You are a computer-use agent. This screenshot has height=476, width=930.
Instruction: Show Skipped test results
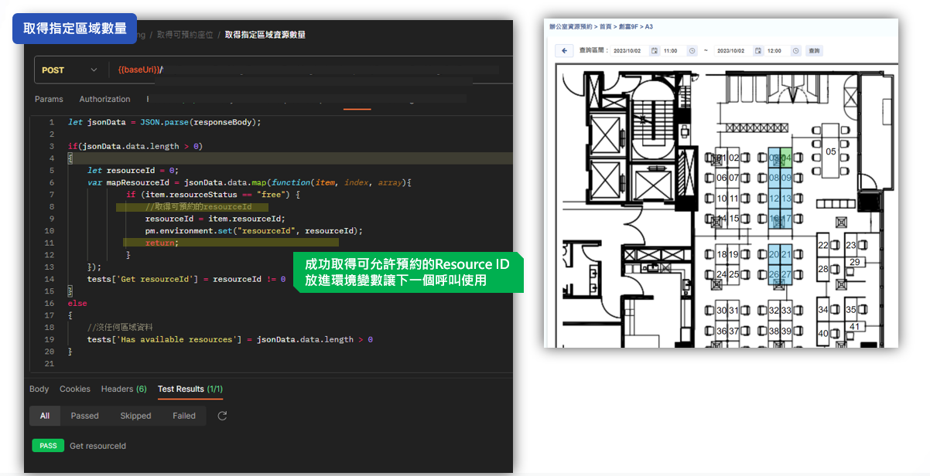click(x=135, y=416)
